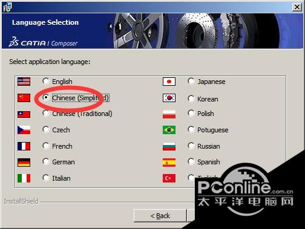305x229 pixels.
Task: Click the installer icon in title bar
Action: [x=8, y=7]
